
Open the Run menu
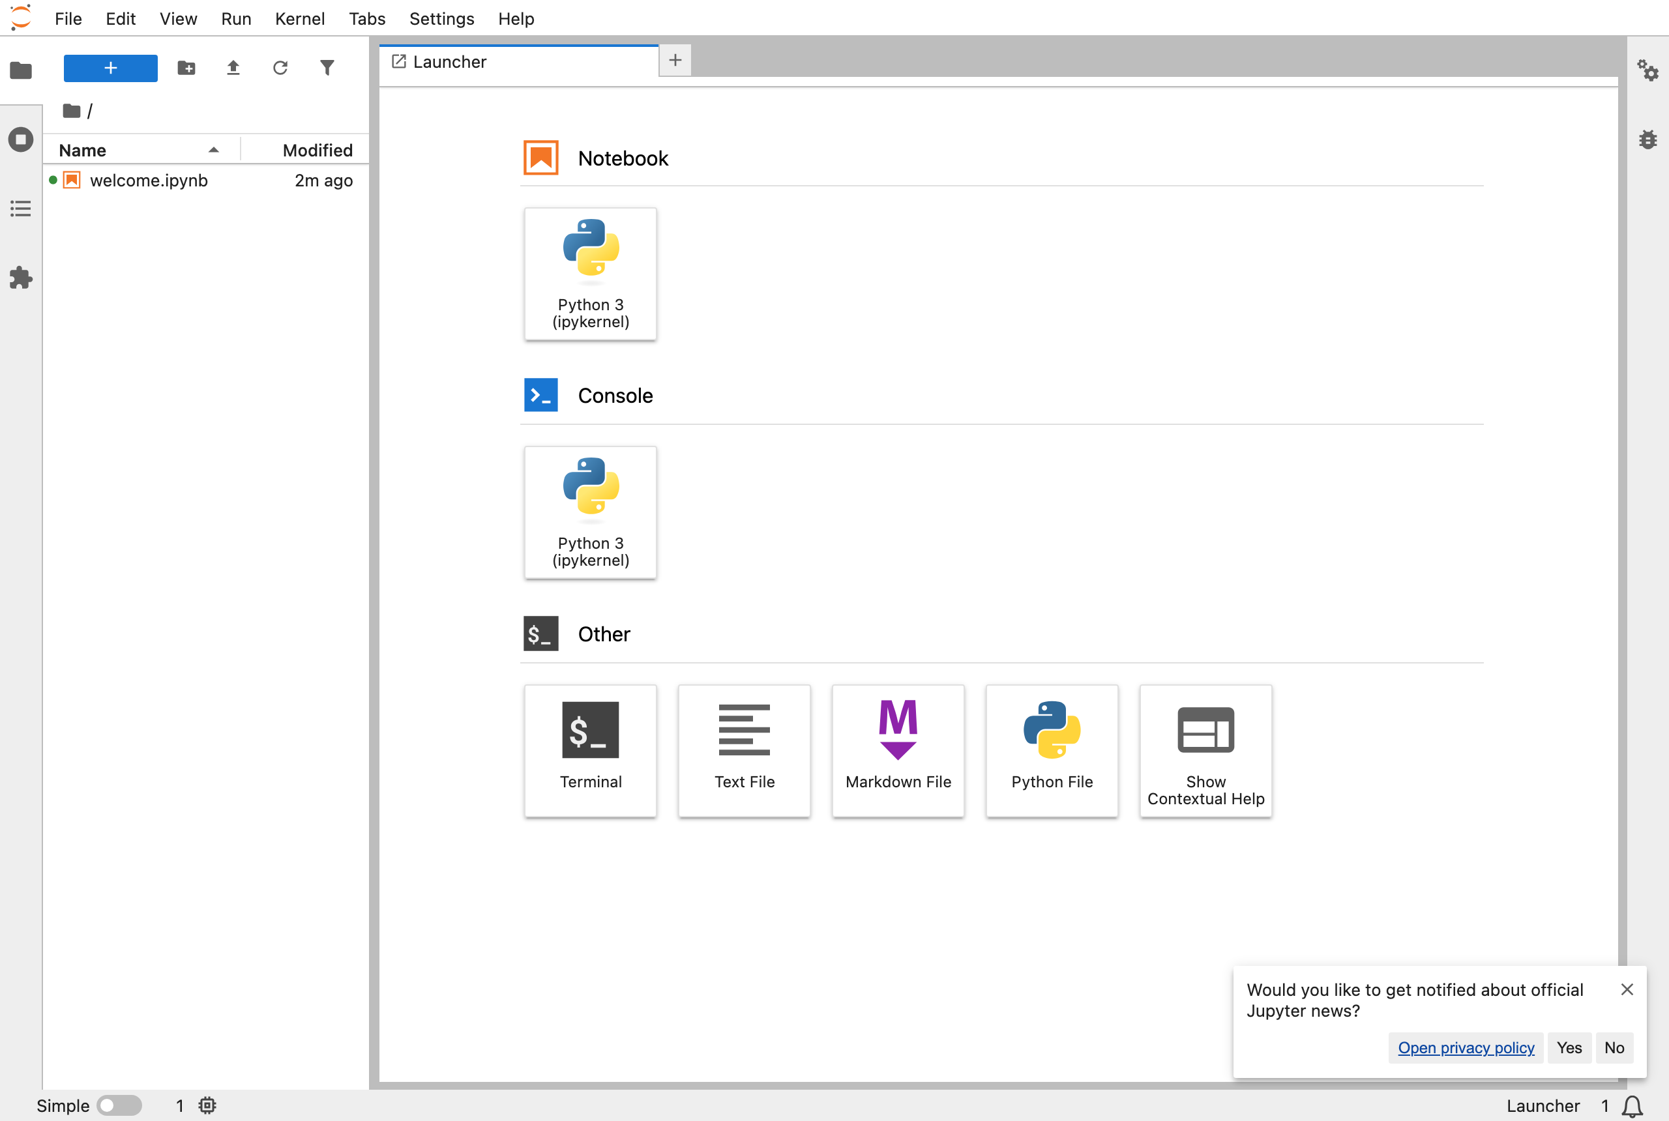pos(236,19)
